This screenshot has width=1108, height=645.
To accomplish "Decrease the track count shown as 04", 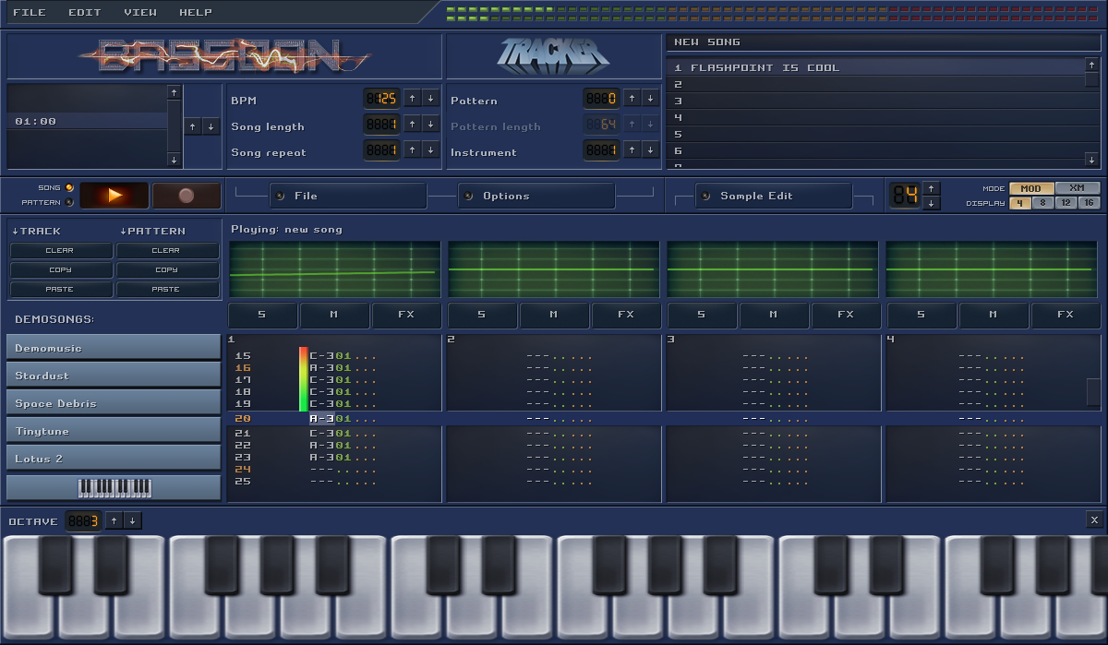I will point(932,203).
